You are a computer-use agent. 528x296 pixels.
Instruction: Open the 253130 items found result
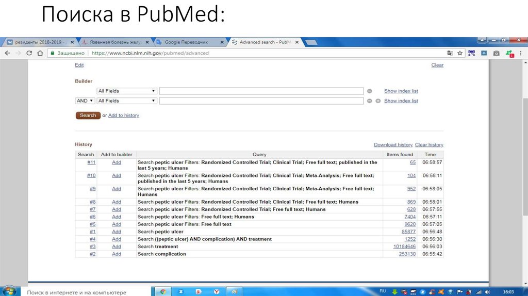tap(407, 254)
